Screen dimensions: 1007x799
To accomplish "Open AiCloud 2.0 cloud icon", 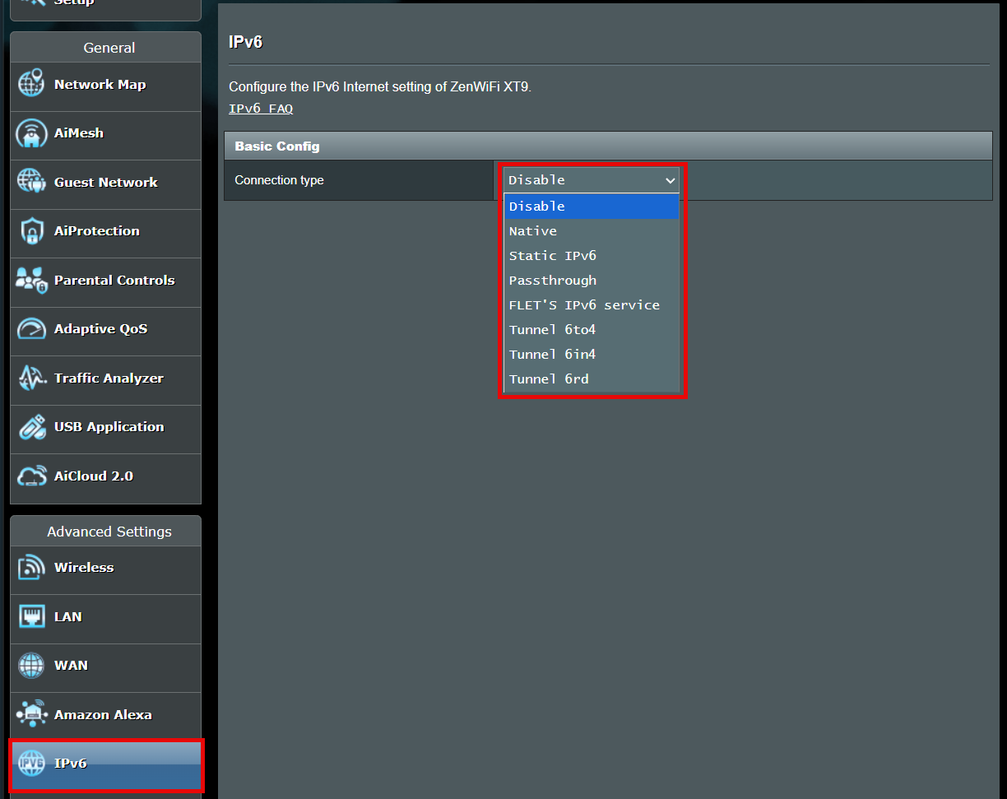I will (x=31, y=476).
